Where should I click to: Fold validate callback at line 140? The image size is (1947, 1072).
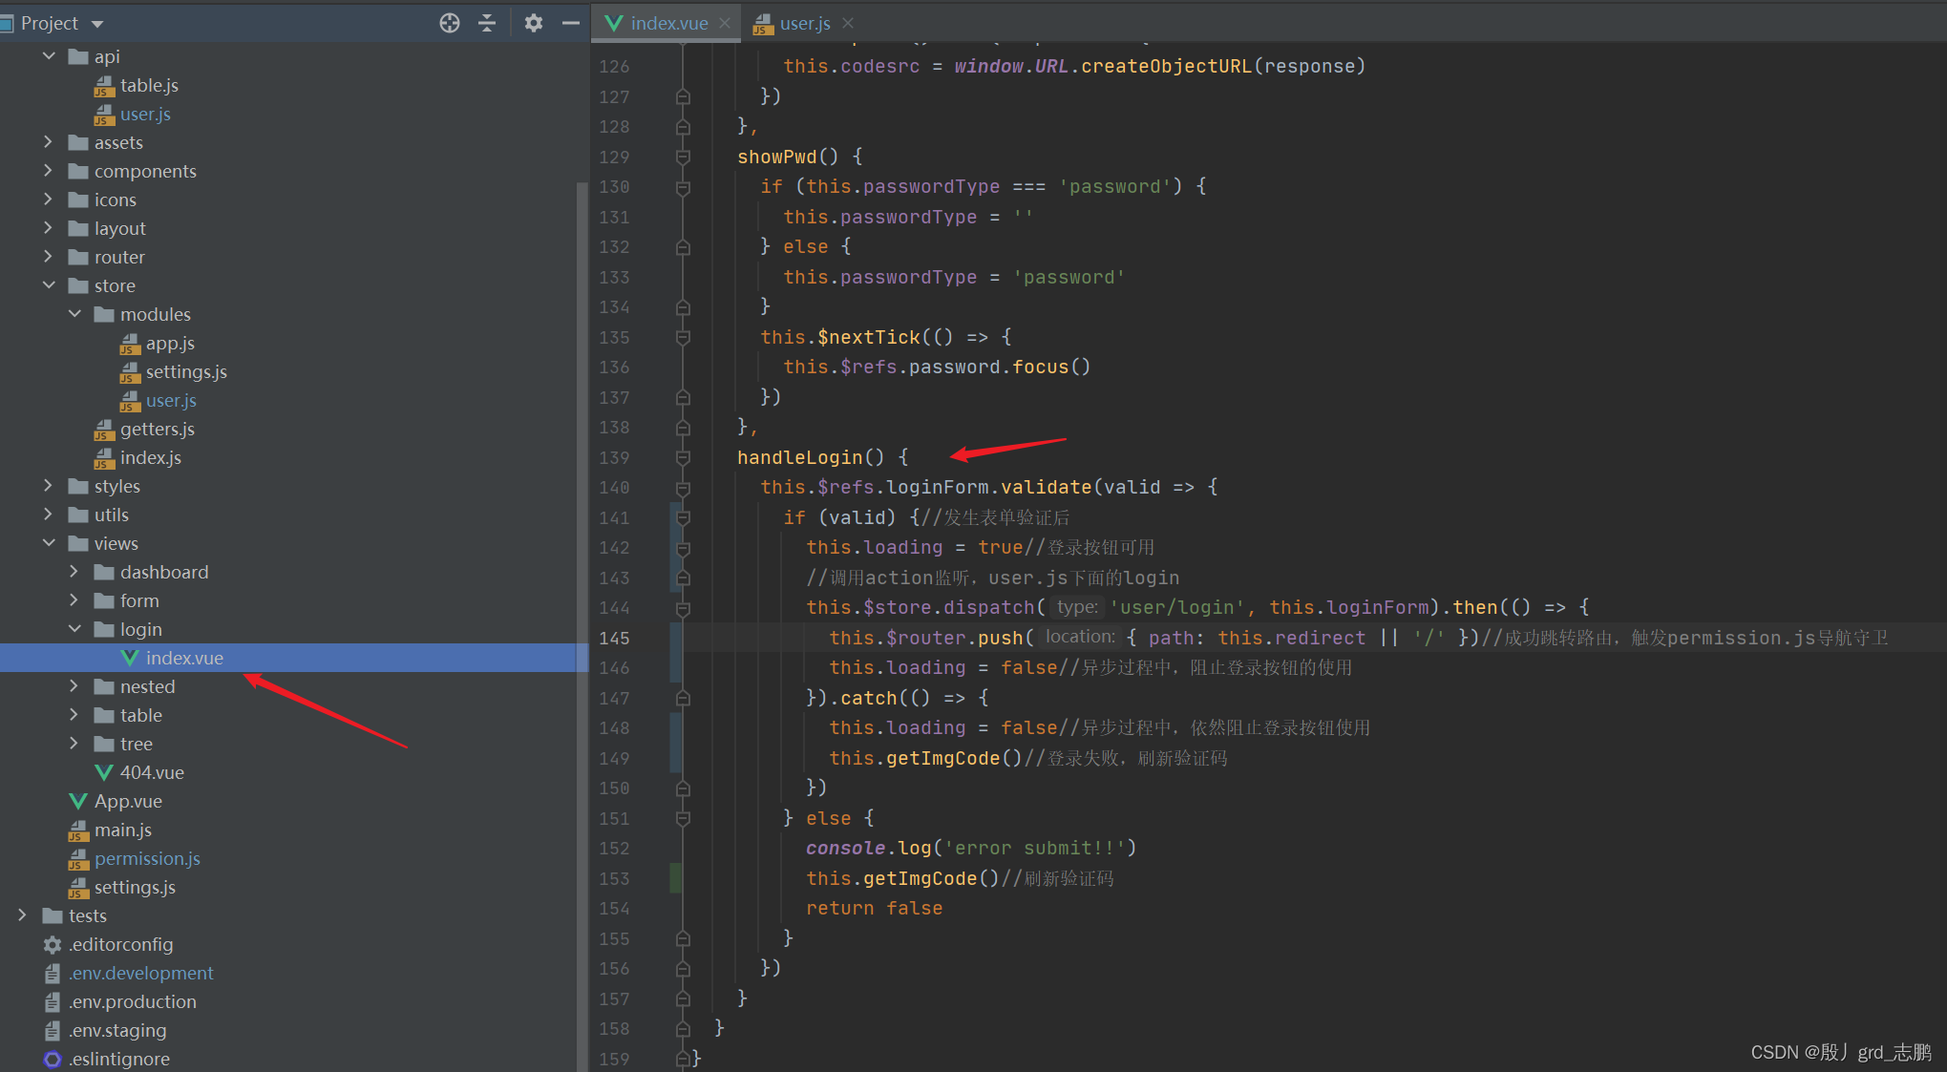tap(683, 488)
